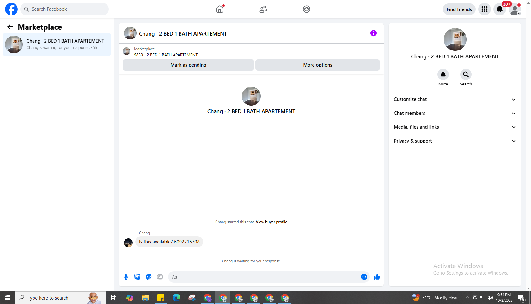This screenshot has width=531, height=304.
Task: Click the attach photo icon
Action: tap(137, 277)
